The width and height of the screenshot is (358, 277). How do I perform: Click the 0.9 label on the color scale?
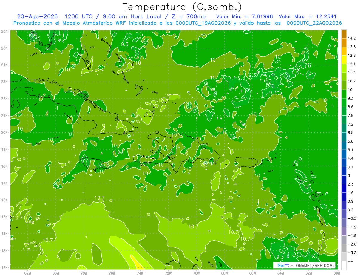[x=351, y=201]
